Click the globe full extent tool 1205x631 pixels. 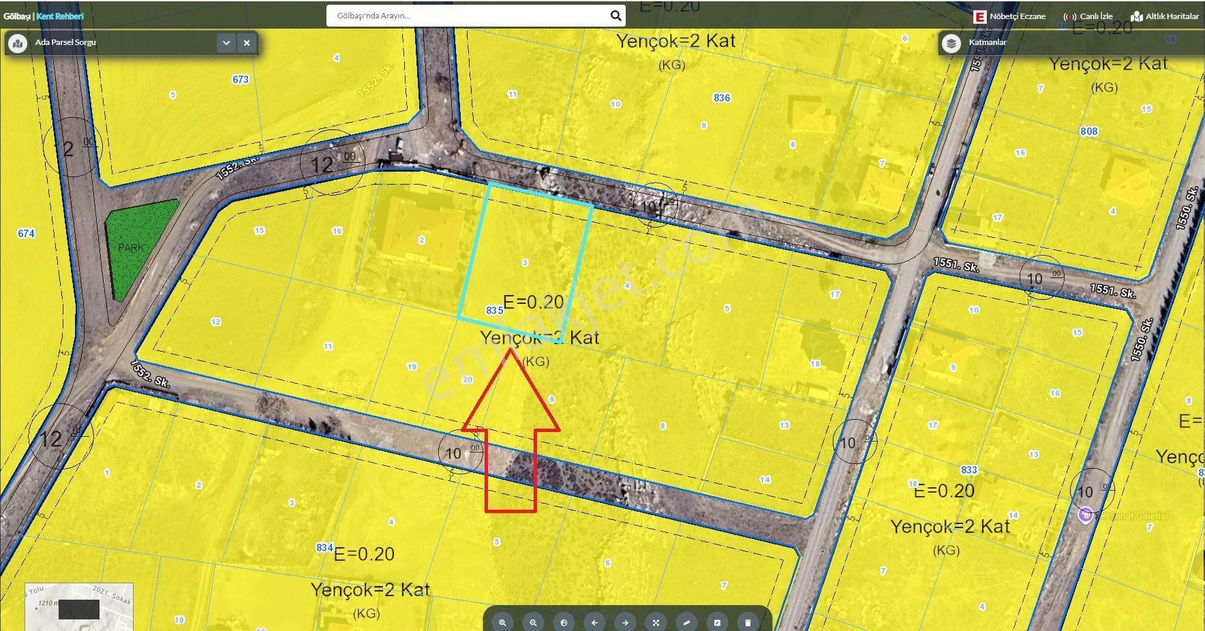click(564, 622)
